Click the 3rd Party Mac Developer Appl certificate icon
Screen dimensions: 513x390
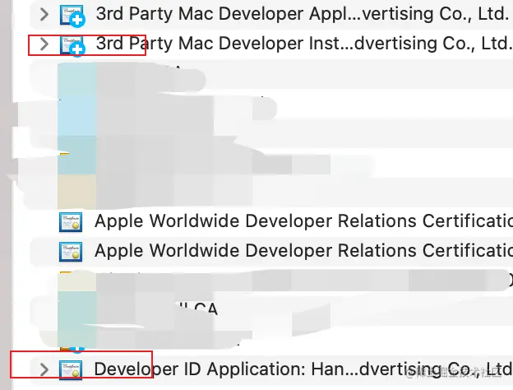[72, 15]
